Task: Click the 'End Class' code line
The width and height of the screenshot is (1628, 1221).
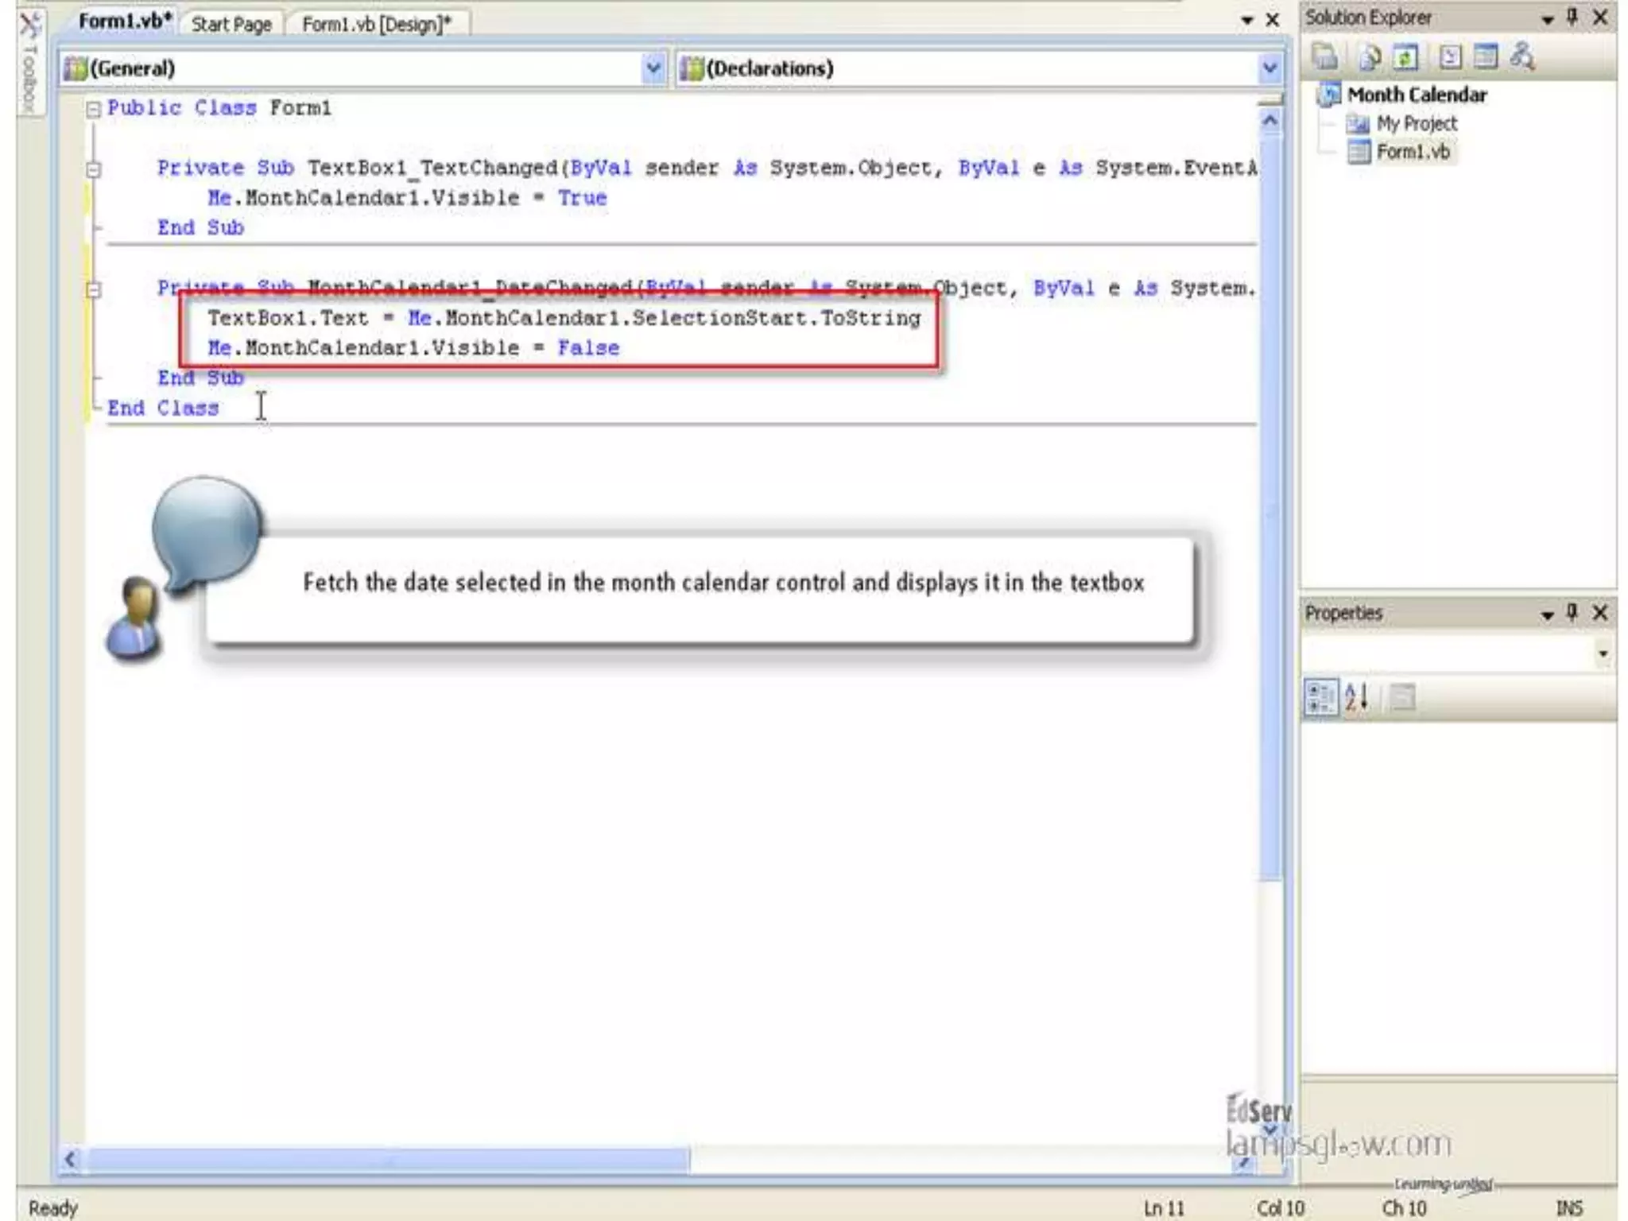Action: (163, 408)
